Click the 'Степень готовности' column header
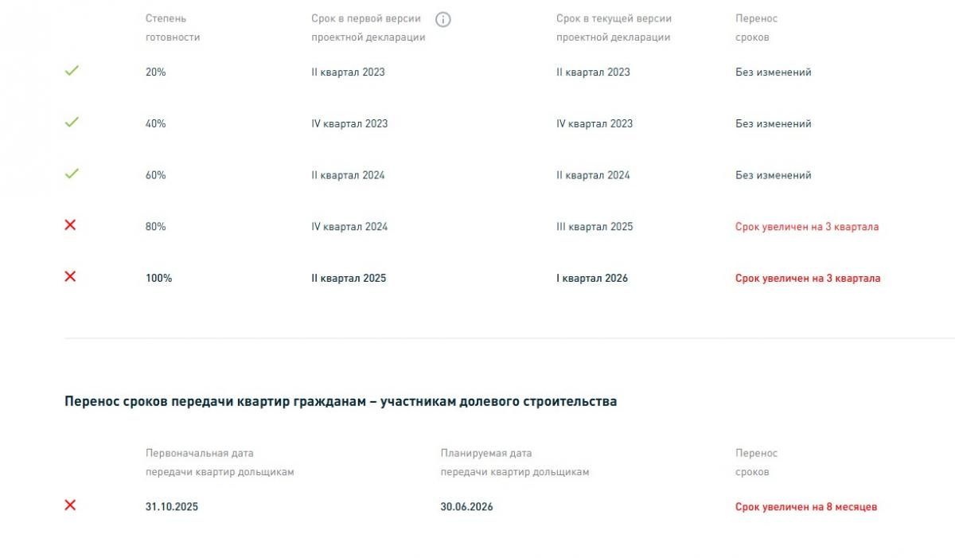The width and height of the screenshot is (955, 558). (173, 28)
